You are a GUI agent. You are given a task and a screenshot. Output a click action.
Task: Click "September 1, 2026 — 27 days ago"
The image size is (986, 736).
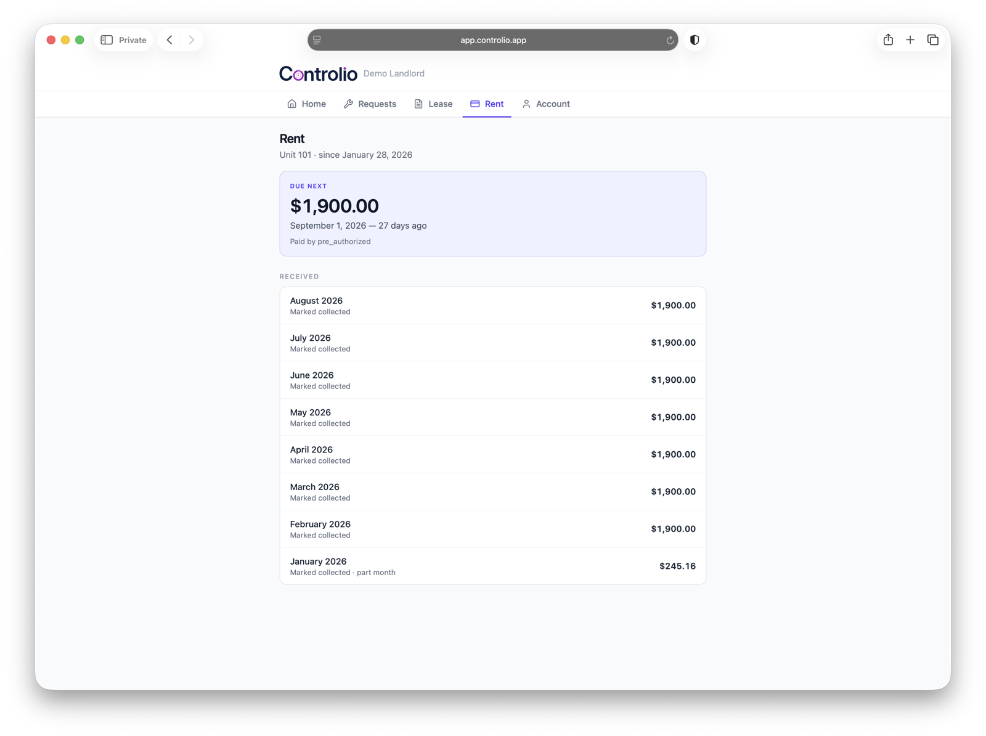point(358,226)
